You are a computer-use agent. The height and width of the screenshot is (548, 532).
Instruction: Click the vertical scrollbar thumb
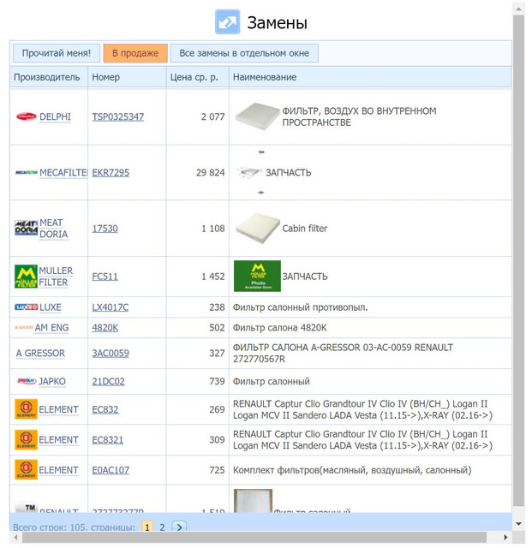click(x=518, y=260)
